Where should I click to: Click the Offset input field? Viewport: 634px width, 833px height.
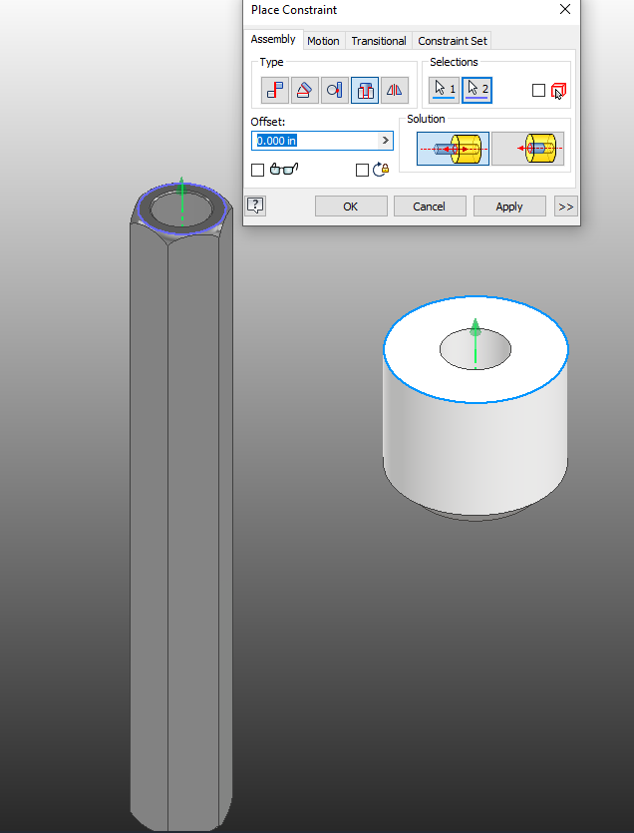point(322,141)
